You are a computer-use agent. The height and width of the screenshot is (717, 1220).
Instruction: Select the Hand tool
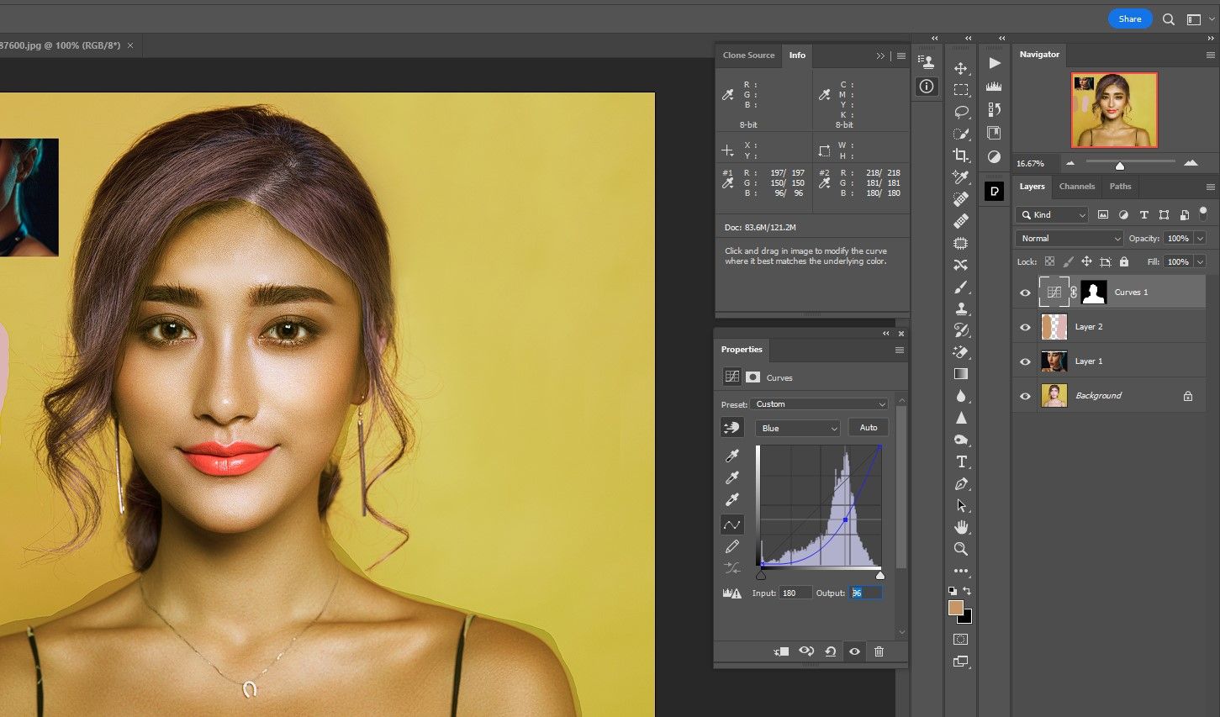[961, 527]
